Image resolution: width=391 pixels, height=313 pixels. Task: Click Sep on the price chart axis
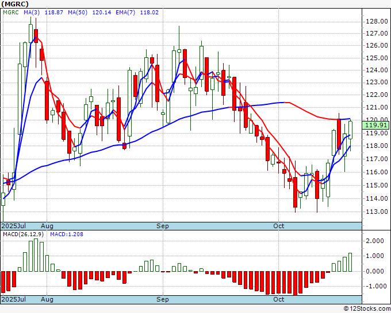(163, 226)
